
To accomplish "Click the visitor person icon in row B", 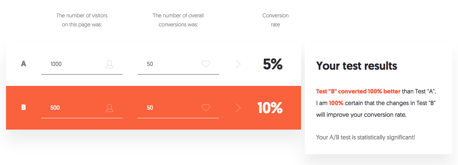I will [x=109, y=108].
